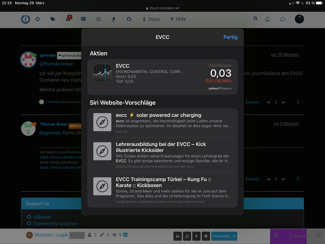Image resolution: width=325 pixels, height=244 pixels.
Task: Open categories list icon
Action: click(x=83, y=19)
